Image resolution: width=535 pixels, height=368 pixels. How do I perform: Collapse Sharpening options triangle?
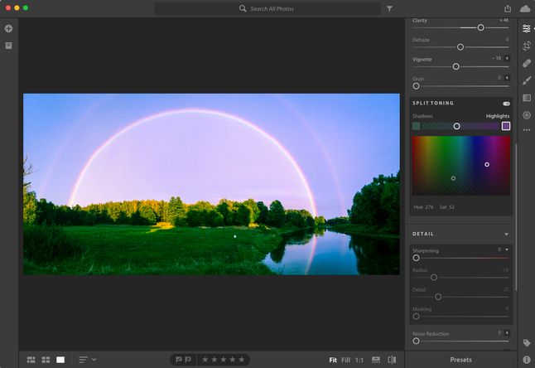[x=507, y=249]
